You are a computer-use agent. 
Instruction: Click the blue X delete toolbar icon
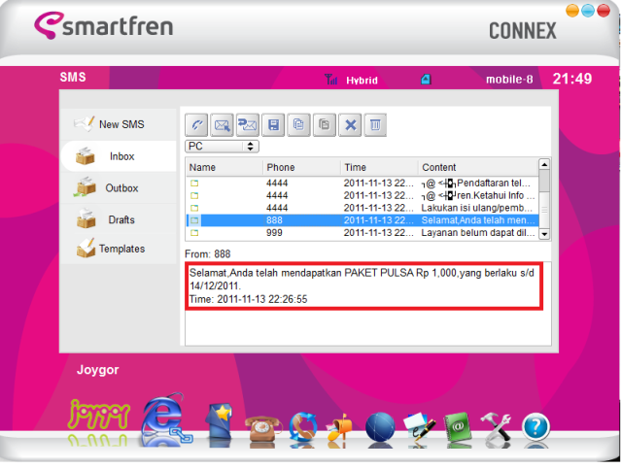coord(350,125)
